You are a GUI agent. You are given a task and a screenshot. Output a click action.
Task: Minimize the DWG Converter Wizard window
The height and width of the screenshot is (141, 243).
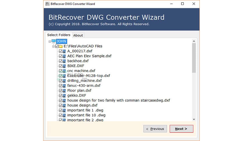tap(171, 4)
